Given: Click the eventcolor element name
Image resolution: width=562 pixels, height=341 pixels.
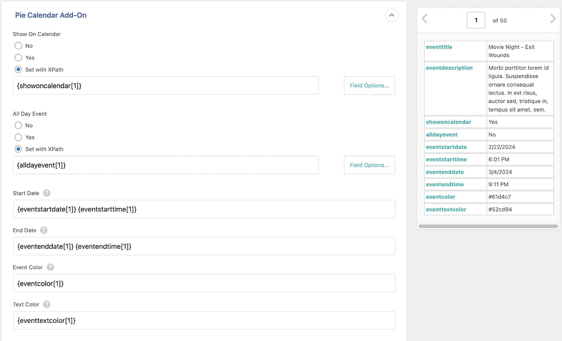Looking at the screenshot, I should pos(440,197).
